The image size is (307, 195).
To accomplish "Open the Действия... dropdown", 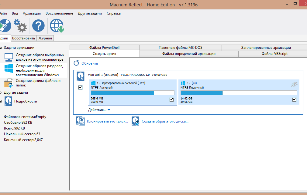I will pos(99,110).
